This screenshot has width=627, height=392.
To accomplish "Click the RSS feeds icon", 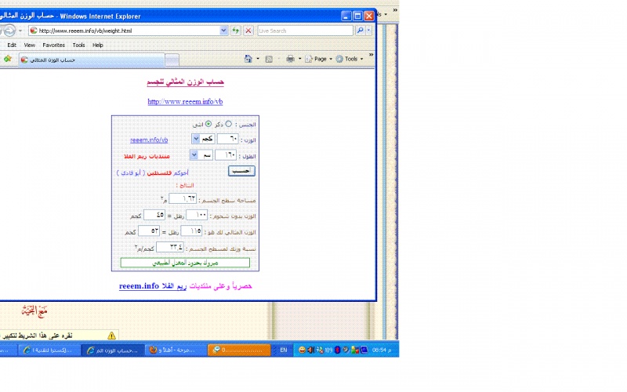I will pos(269,59).
